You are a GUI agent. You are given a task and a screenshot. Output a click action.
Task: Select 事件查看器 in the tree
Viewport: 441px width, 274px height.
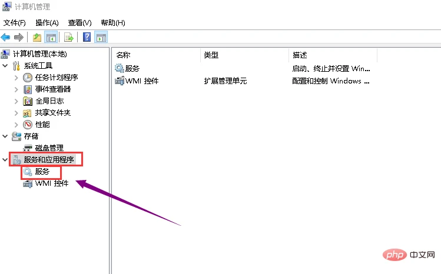53,89
